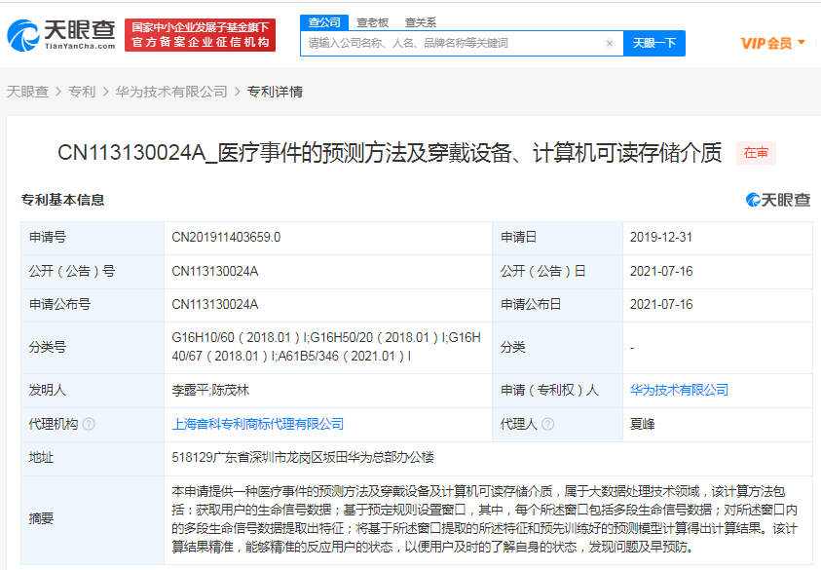Click the 专利基本信息 section heading
The image size is (821, 570).
[62, 200]
